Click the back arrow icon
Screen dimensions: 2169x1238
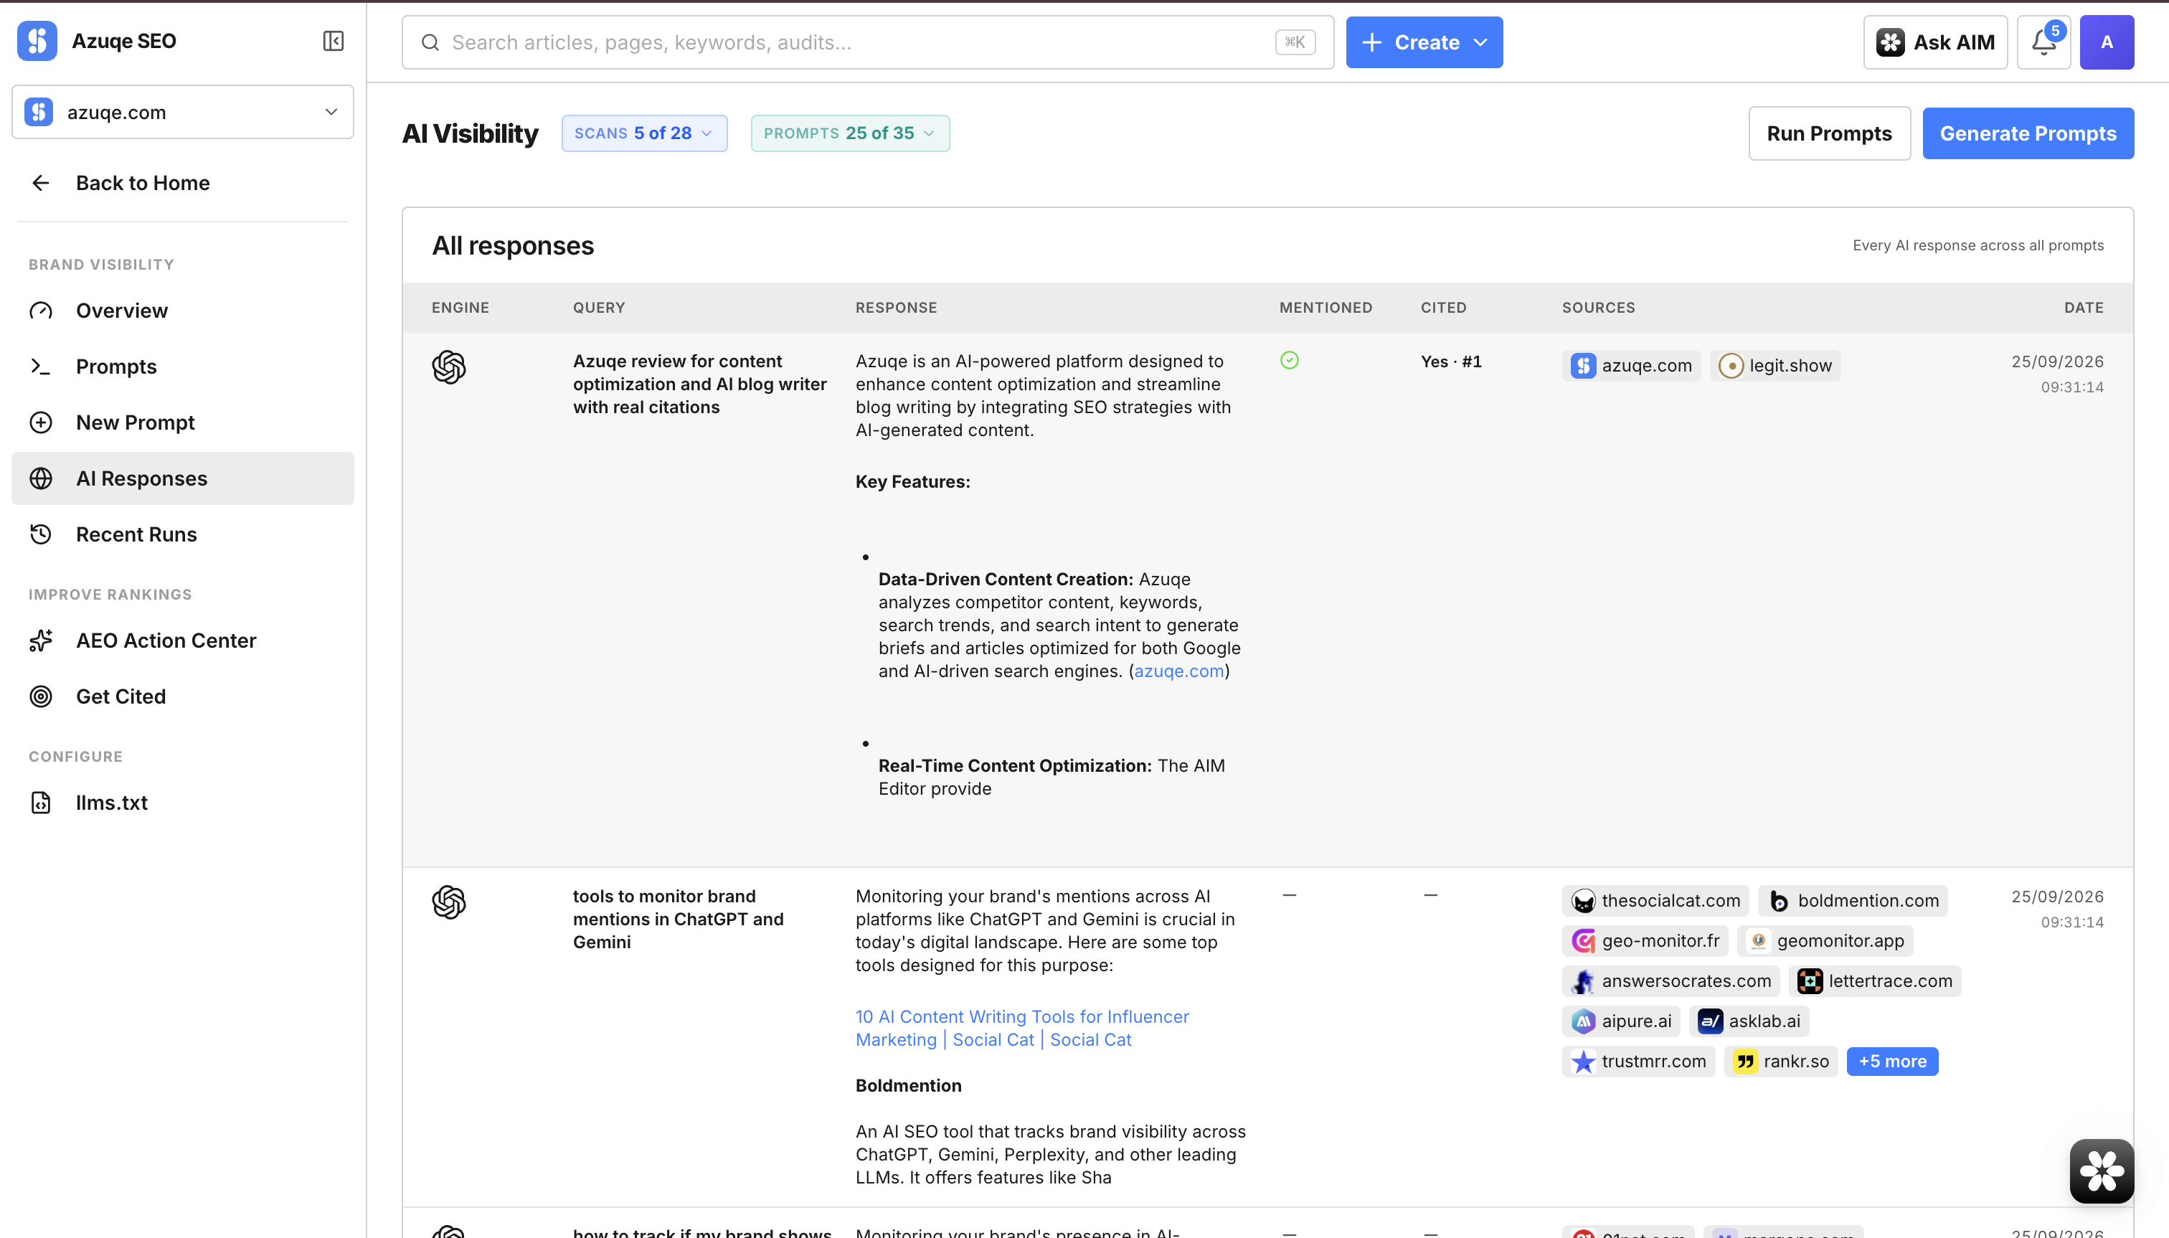click(41, 183)
